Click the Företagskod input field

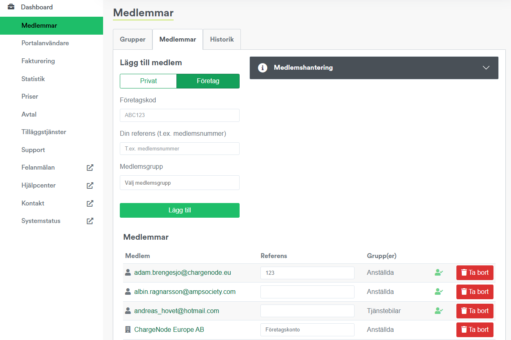(x=180, y=115)
